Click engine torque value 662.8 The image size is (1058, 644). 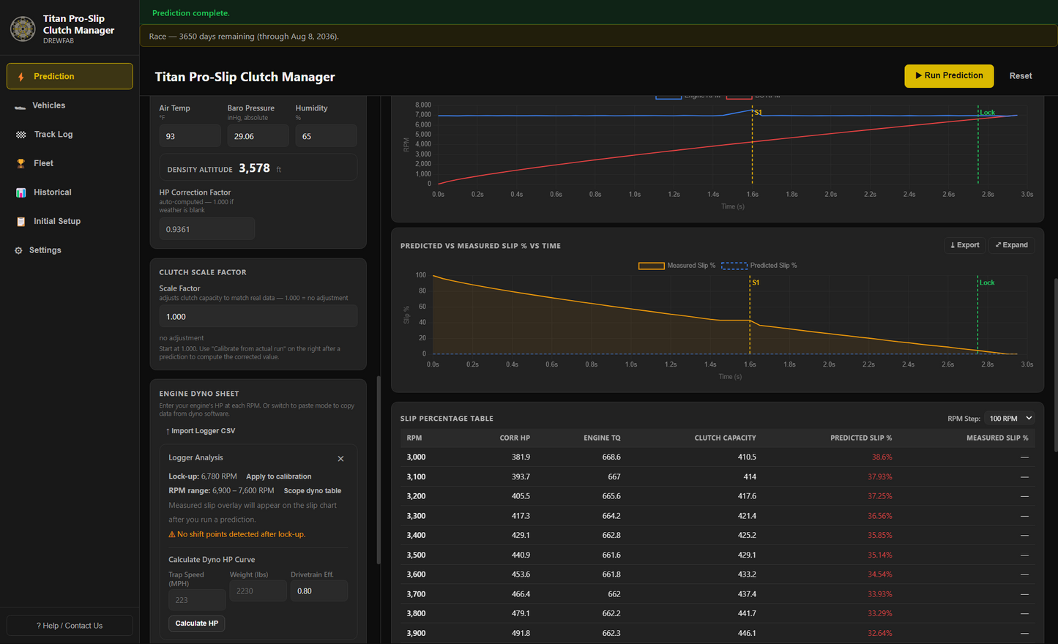[x=611, y=536]
